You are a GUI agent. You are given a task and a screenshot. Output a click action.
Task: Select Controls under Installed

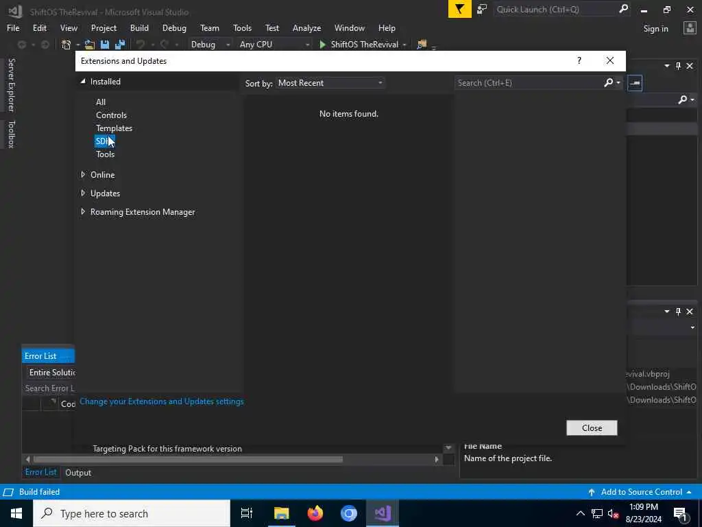(111, 115)
